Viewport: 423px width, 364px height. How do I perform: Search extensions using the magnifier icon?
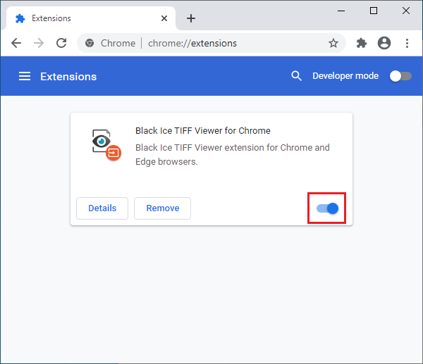tap(297, 76)
